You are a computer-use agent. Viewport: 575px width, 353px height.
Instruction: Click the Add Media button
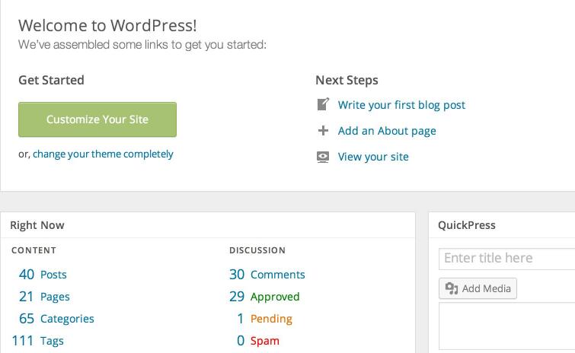click(478, 288)
